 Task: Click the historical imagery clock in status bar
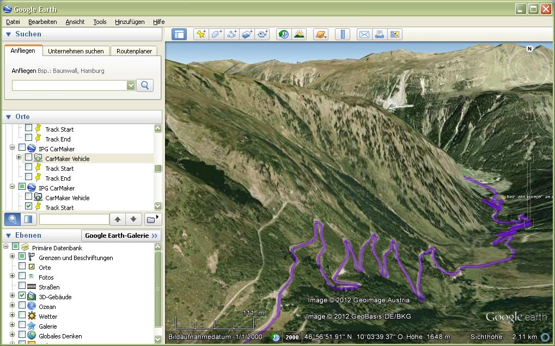(x=275, y=337)
